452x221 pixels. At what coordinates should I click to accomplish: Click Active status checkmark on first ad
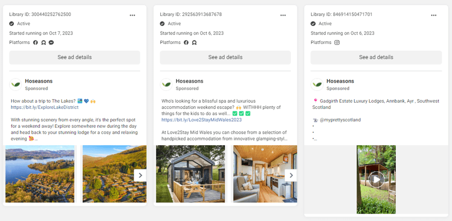coord(12,24)
